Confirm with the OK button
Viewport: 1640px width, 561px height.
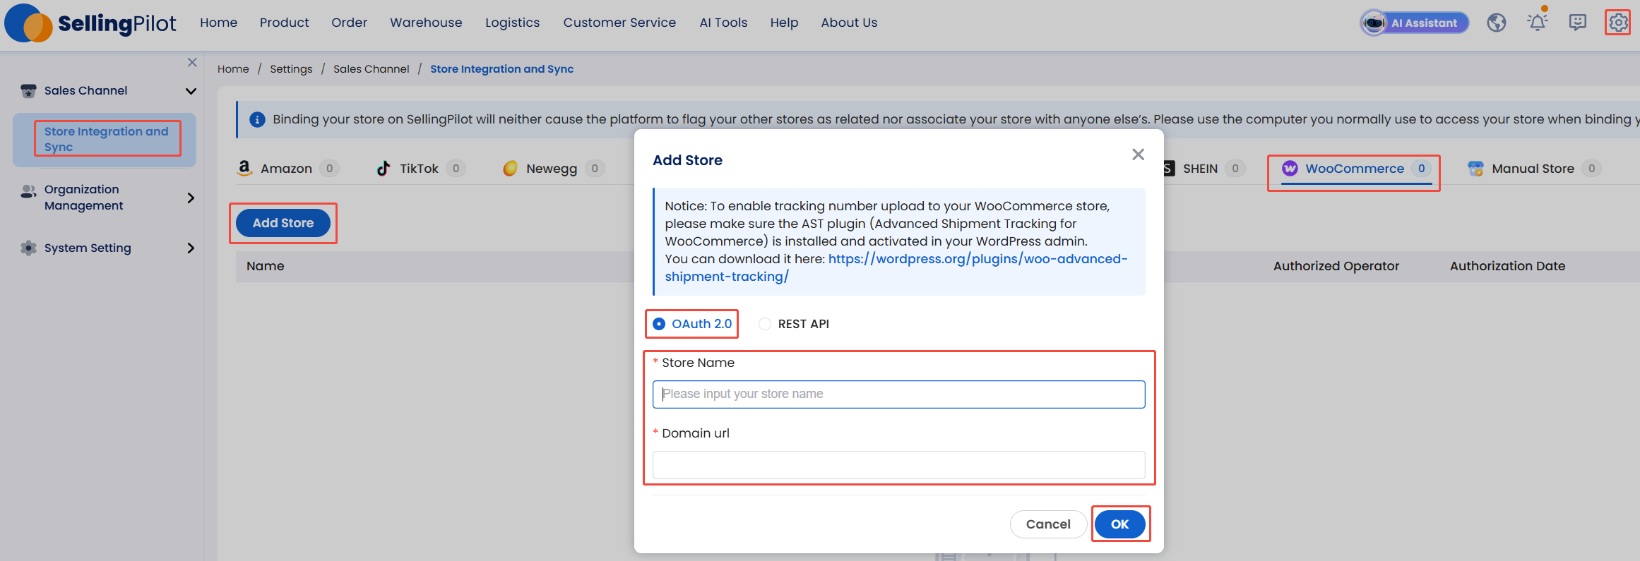[x=1119, y=524]
